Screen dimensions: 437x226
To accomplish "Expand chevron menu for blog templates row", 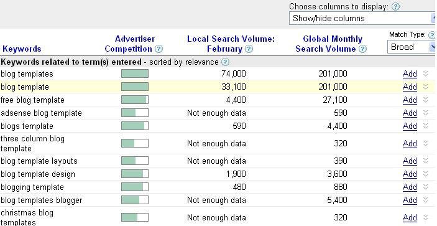I will [x=425, y=73].
